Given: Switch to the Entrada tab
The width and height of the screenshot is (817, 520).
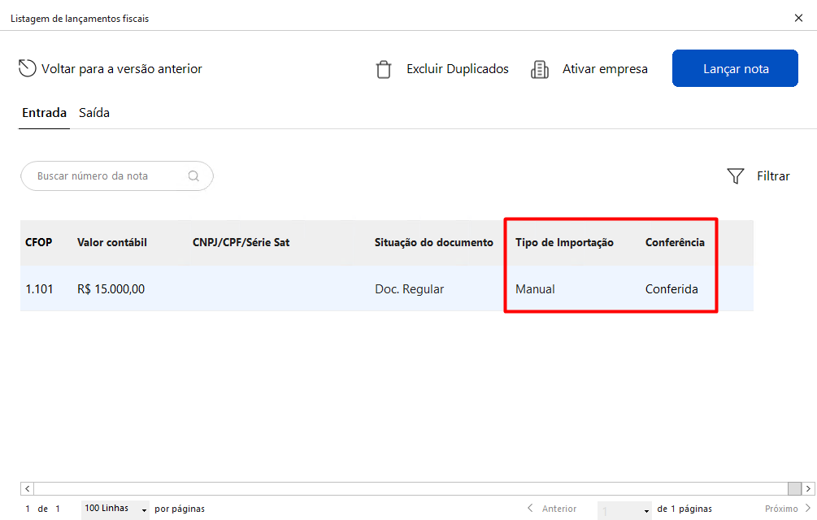Looking at the screenshot, I should [44, 113].
